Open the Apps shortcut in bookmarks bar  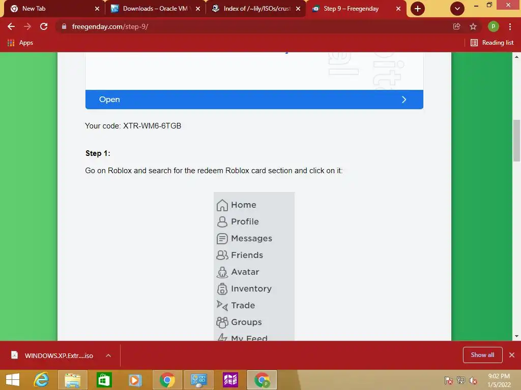click(20, 43)
